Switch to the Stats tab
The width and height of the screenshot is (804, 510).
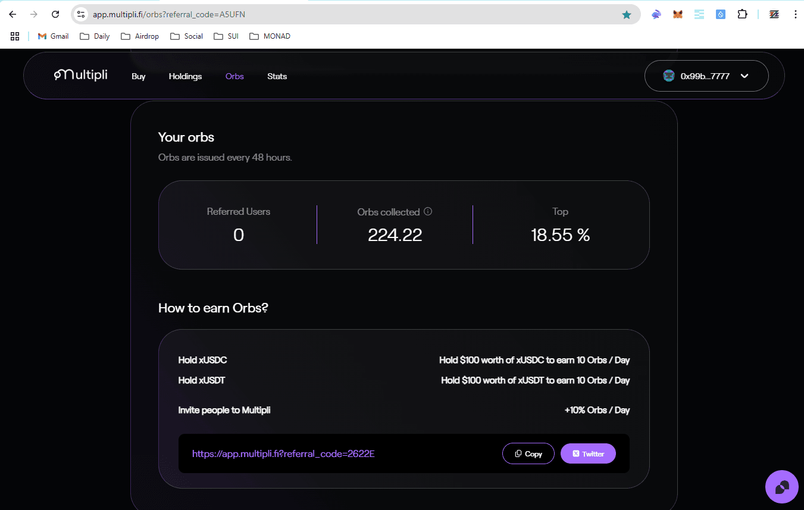(277, 76)
